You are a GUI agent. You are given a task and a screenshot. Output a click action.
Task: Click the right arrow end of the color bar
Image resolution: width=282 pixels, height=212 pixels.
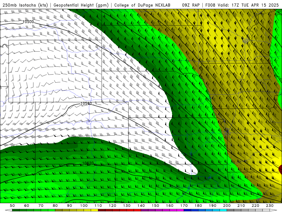point(273,210)
